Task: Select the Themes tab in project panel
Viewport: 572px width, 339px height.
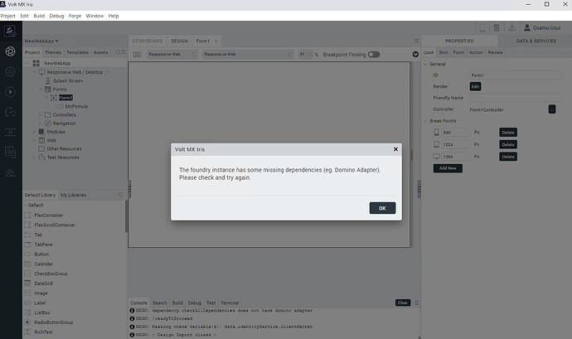Action: (x=53, y=52)
